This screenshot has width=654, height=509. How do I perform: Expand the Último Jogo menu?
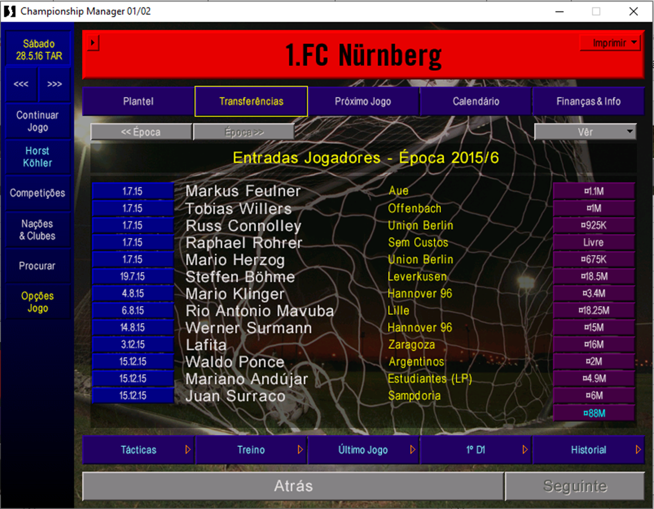[x=363, y=450]
